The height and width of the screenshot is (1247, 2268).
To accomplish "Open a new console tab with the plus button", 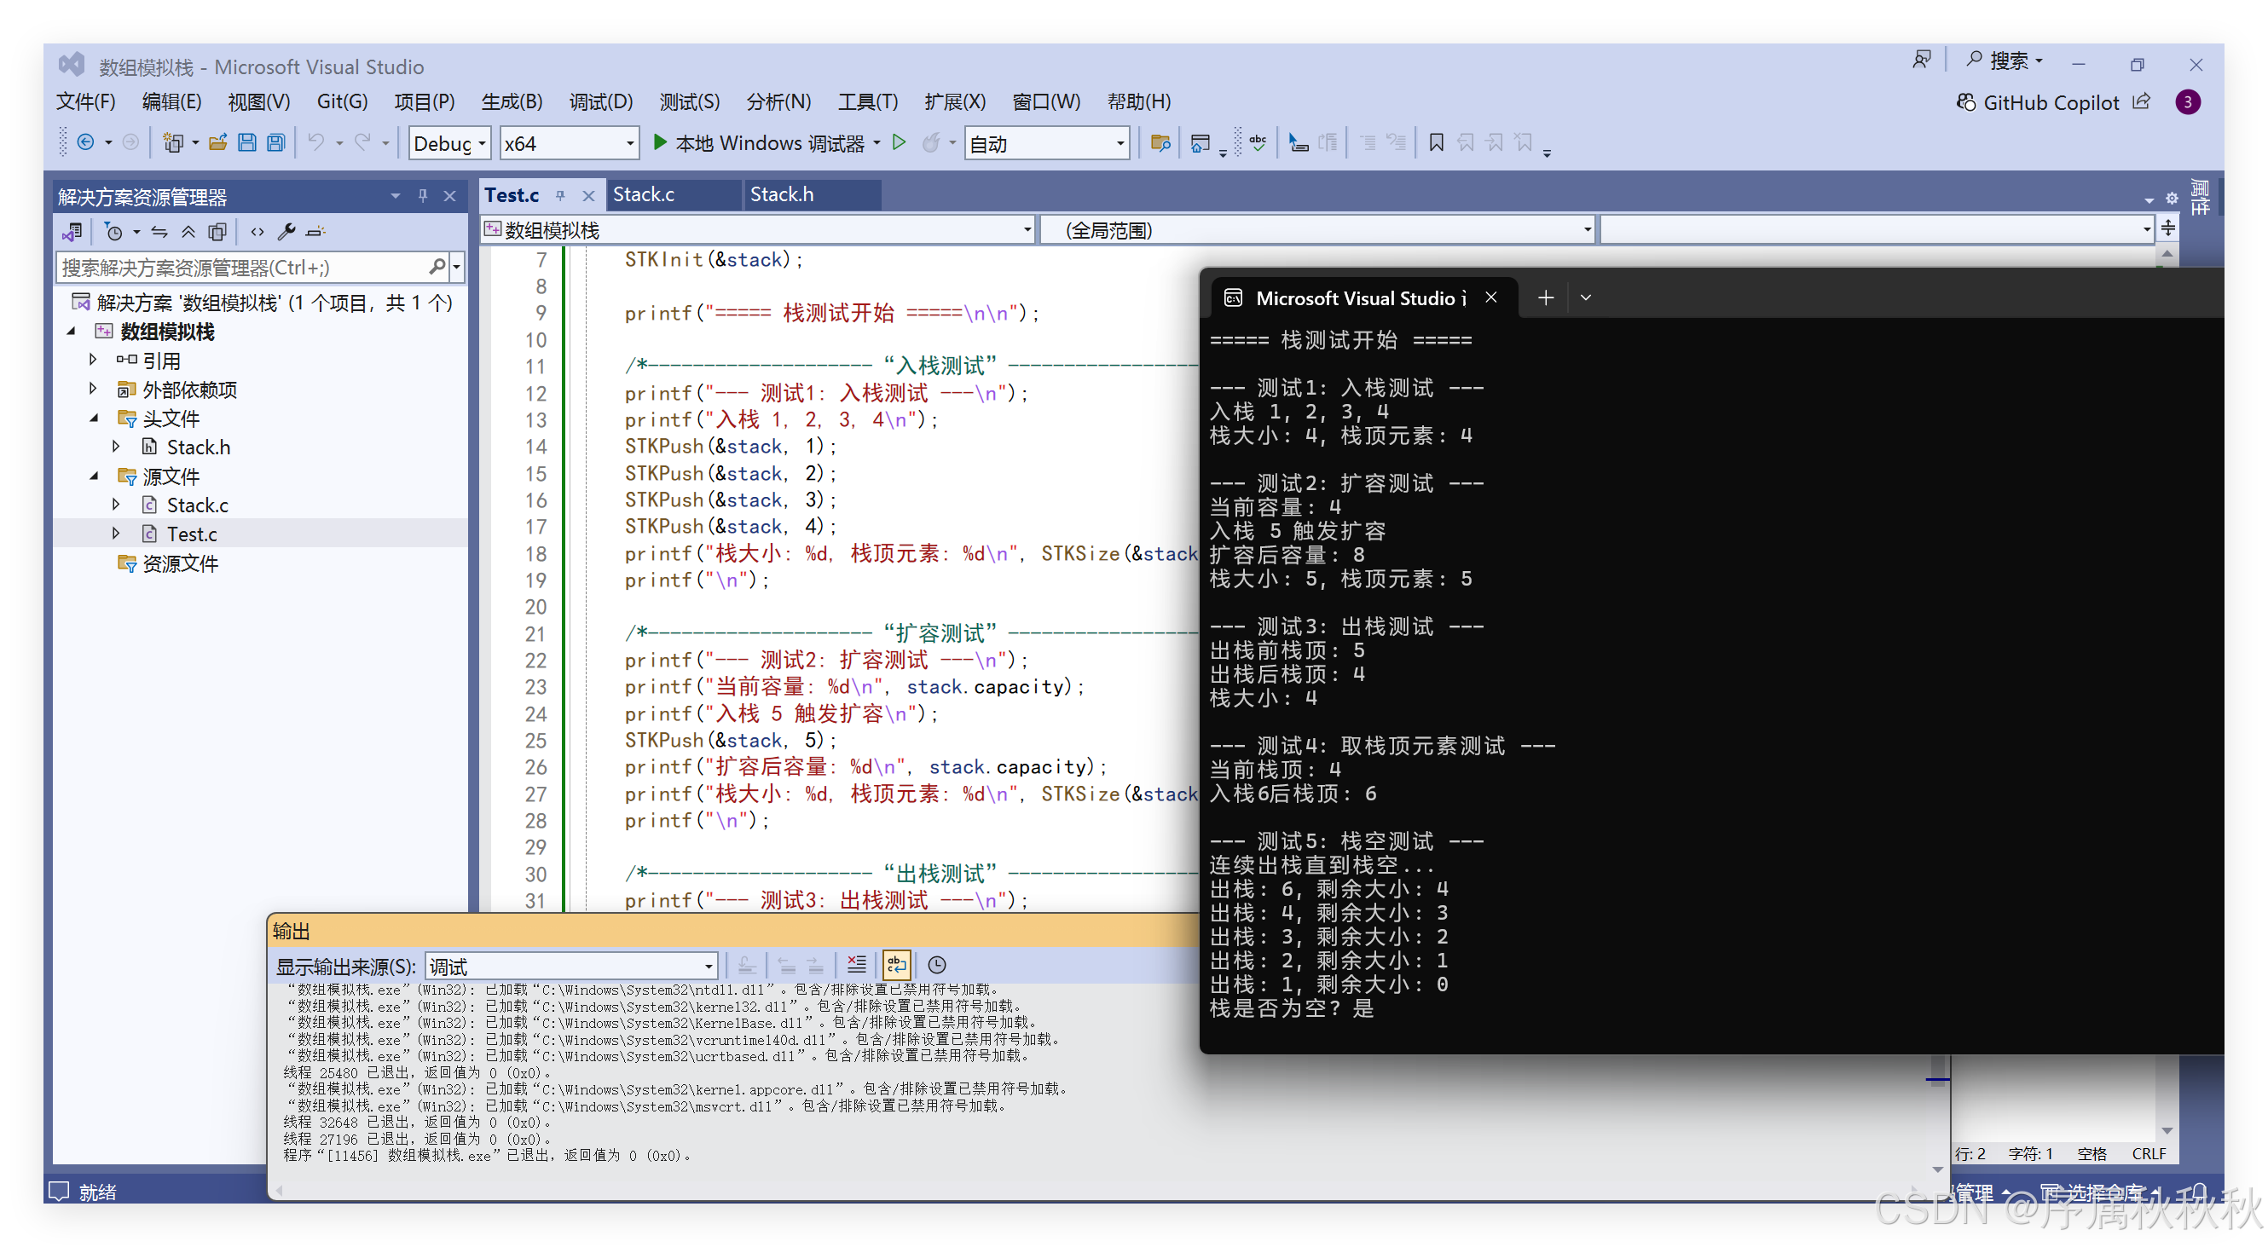I will click(x=1545, y=298).
